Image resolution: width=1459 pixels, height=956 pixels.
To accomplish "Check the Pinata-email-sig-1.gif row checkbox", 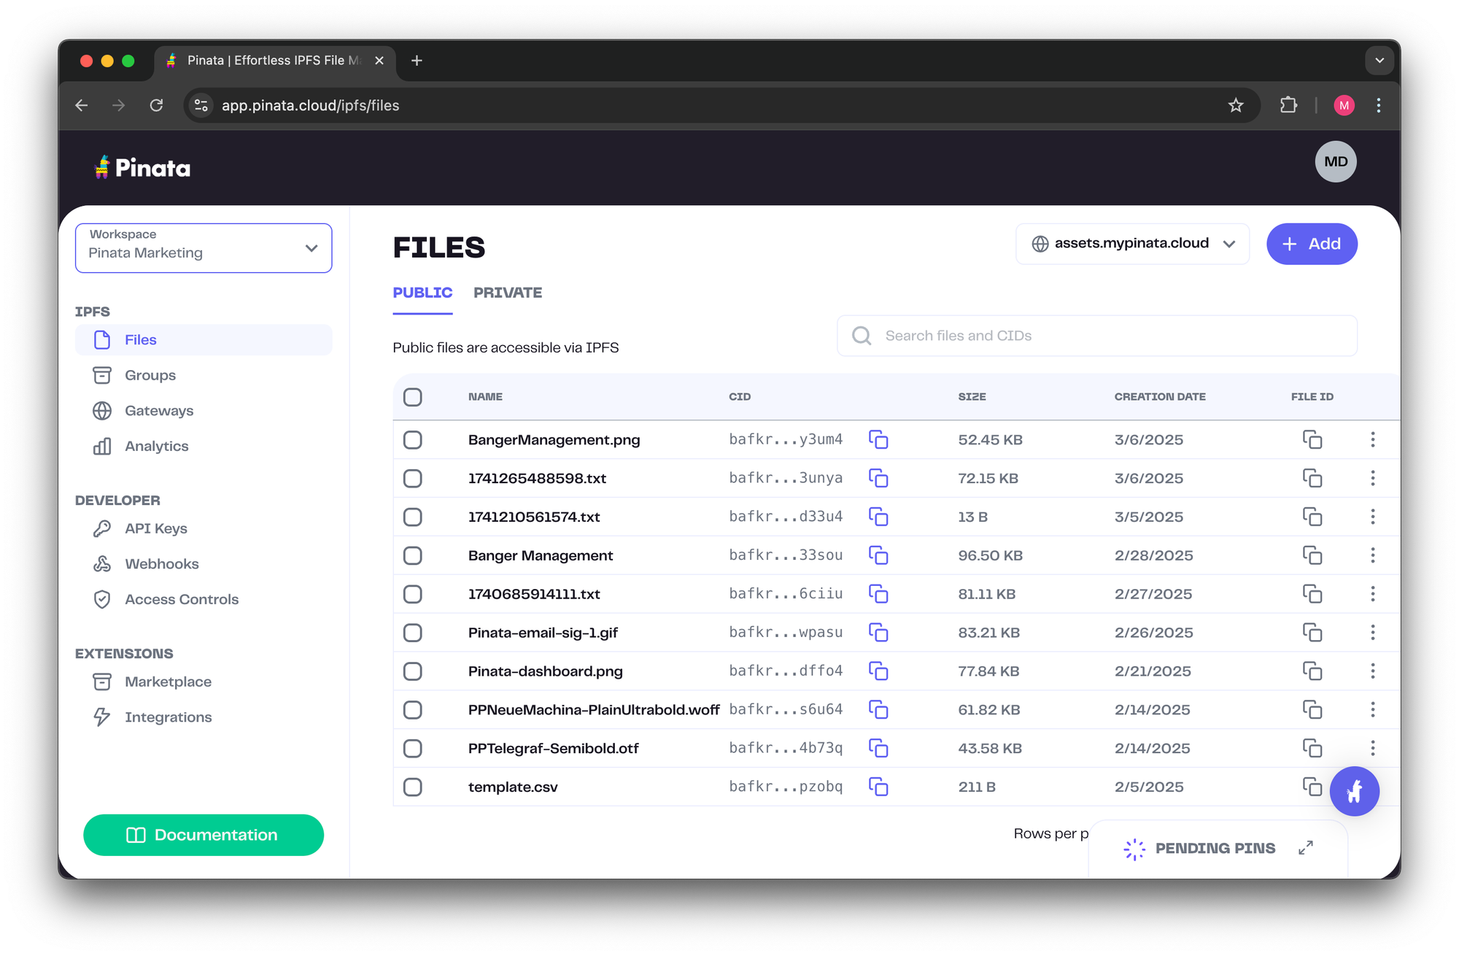I will click(413, 633).
